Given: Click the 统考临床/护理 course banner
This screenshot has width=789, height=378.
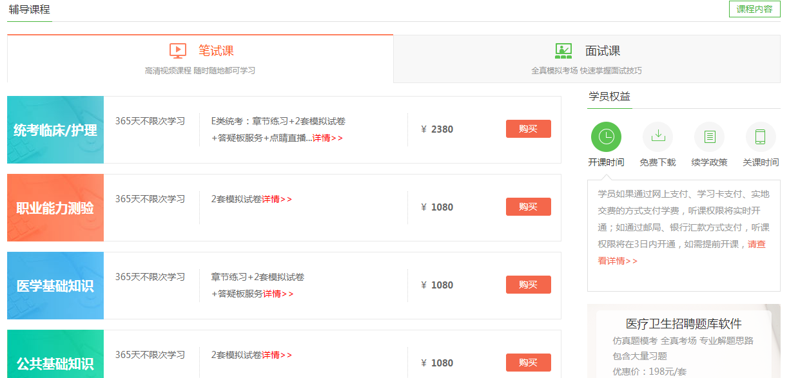Looking at the screenshot, I should click(x=55, y=130).
